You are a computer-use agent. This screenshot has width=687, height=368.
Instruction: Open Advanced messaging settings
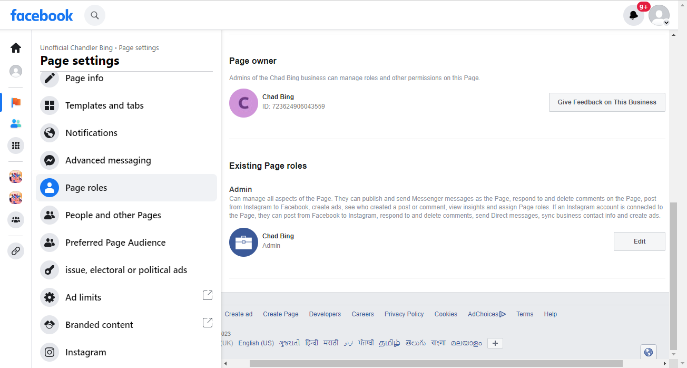pos(108,160)
